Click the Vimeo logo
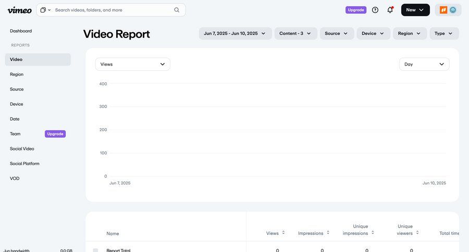Screen dimensions: 469x252 [x=19, y=10]
